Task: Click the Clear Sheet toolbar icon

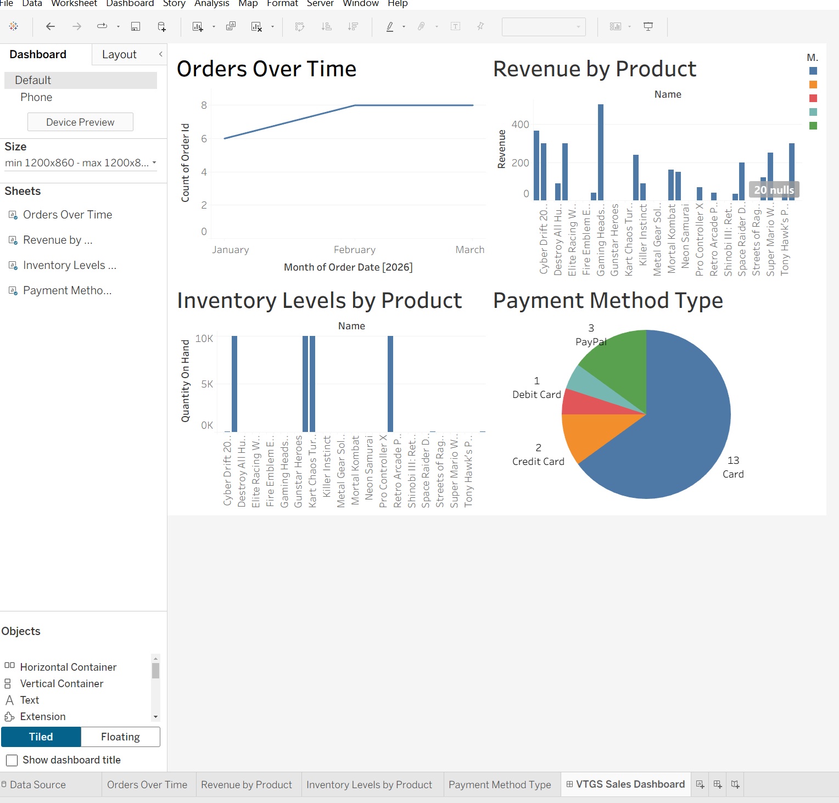Action: click(x=256, y=26)
